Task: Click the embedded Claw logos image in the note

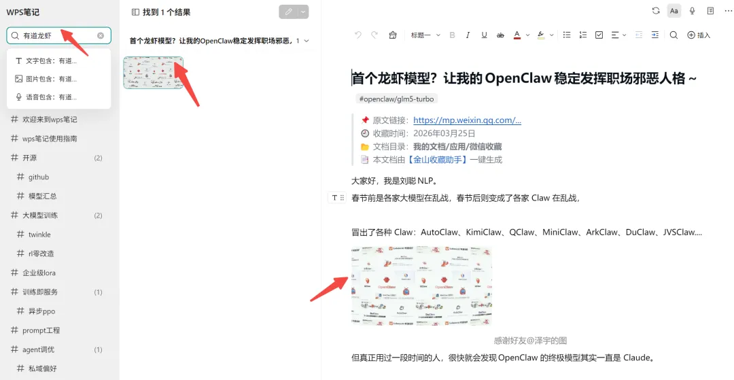Action: tap(422, 286)
